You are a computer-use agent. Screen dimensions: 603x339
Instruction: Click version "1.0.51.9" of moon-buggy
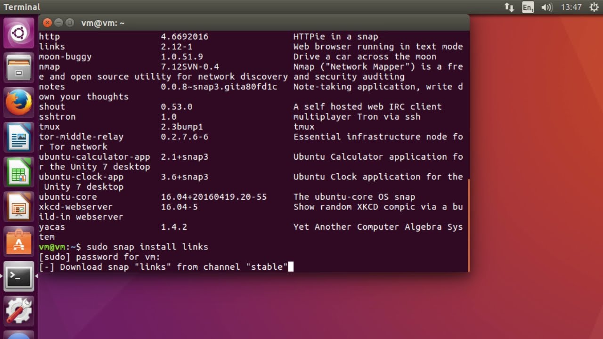[182, 56]
